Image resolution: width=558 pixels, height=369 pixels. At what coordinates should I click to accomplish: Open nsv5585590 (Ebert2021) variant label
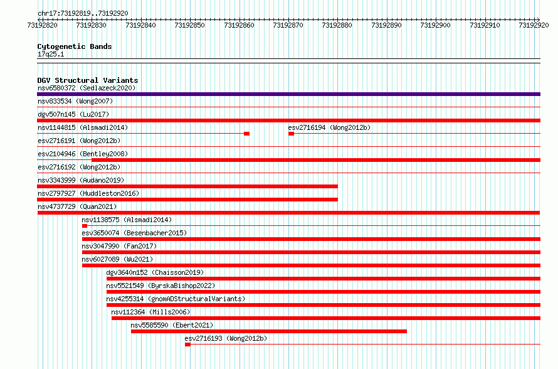(x=172, y=325)
